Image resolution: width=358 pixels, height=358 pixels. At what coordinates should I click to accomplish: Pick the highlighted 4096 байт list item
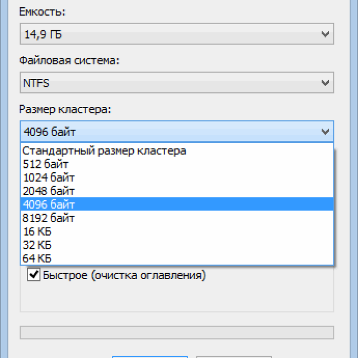(x=177, y=204)
